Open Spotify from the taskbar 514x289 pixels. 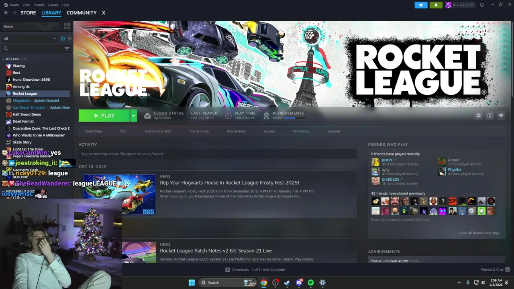click(311, 283)
